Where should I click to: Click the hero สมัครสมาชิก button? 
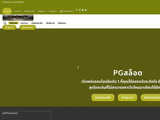(x=103, y=98)
